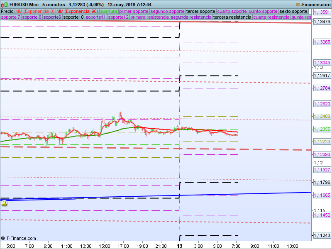Select the MM (Exponencial 96) label
332x249 pixels.
click(77, 11)
